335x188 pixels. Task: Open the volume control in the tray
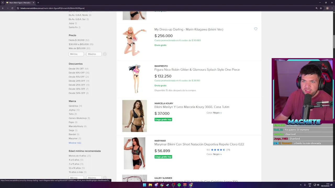click(318, 185)
